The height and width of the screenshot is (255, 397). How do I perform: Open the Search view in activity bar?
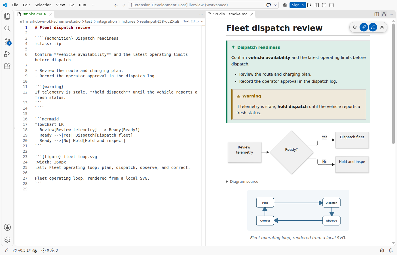(x=7, y=29)
